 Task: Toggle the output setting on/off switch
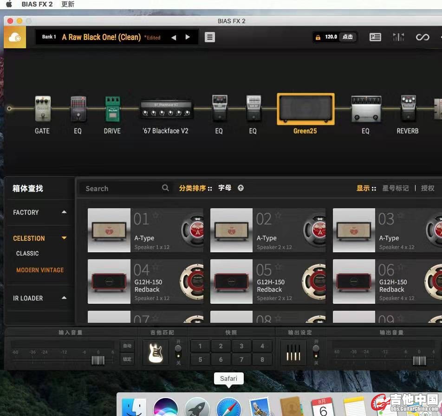[x=316, y=352]
